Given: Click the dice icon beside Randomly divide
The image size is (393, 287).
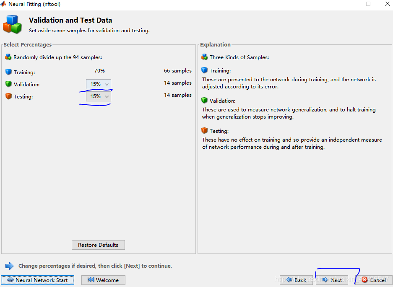Looking at the screenshot, I should [9, 57].
